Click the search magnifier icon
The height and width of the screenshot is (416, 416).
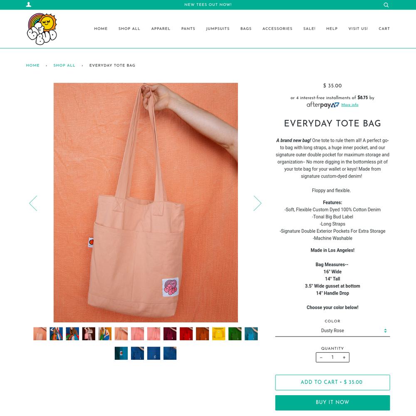tap(386, 5)
